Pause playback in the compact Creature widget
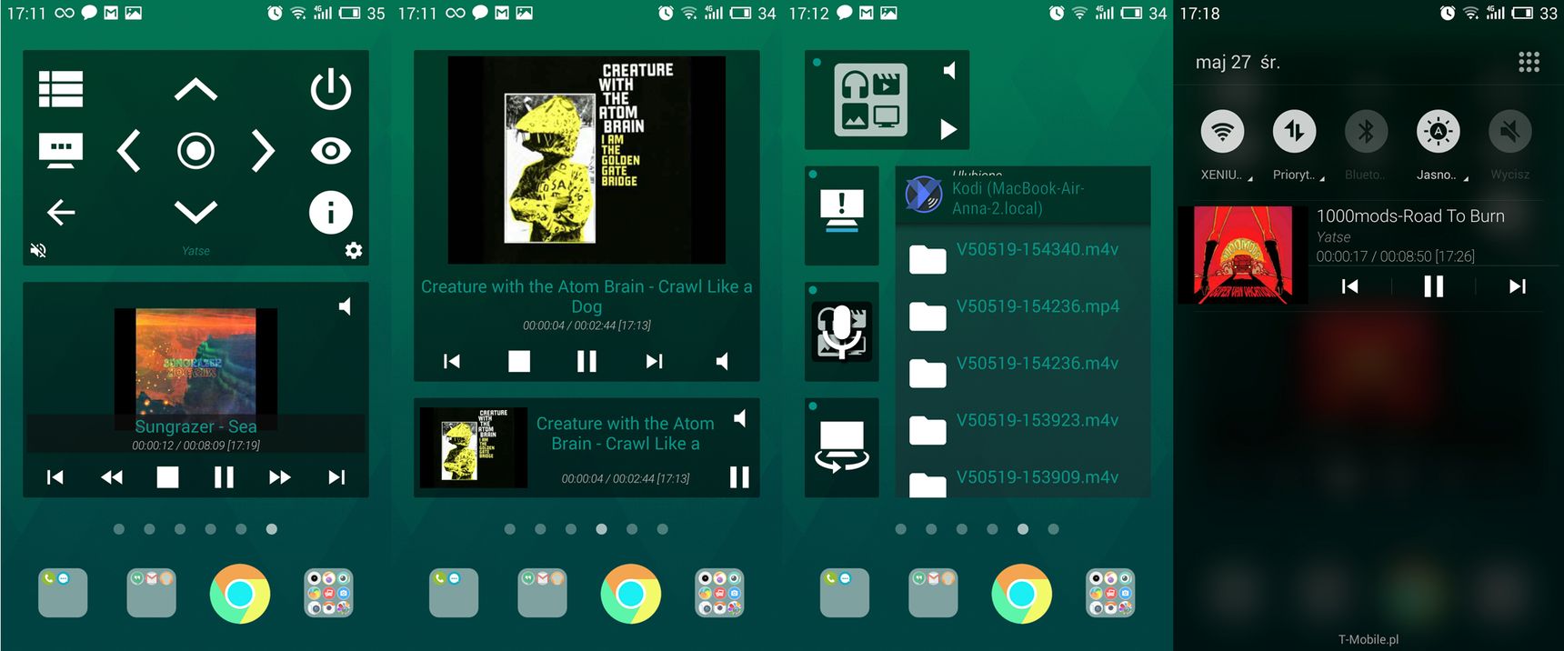This screenshot has width=1564, height=651. 739,477
